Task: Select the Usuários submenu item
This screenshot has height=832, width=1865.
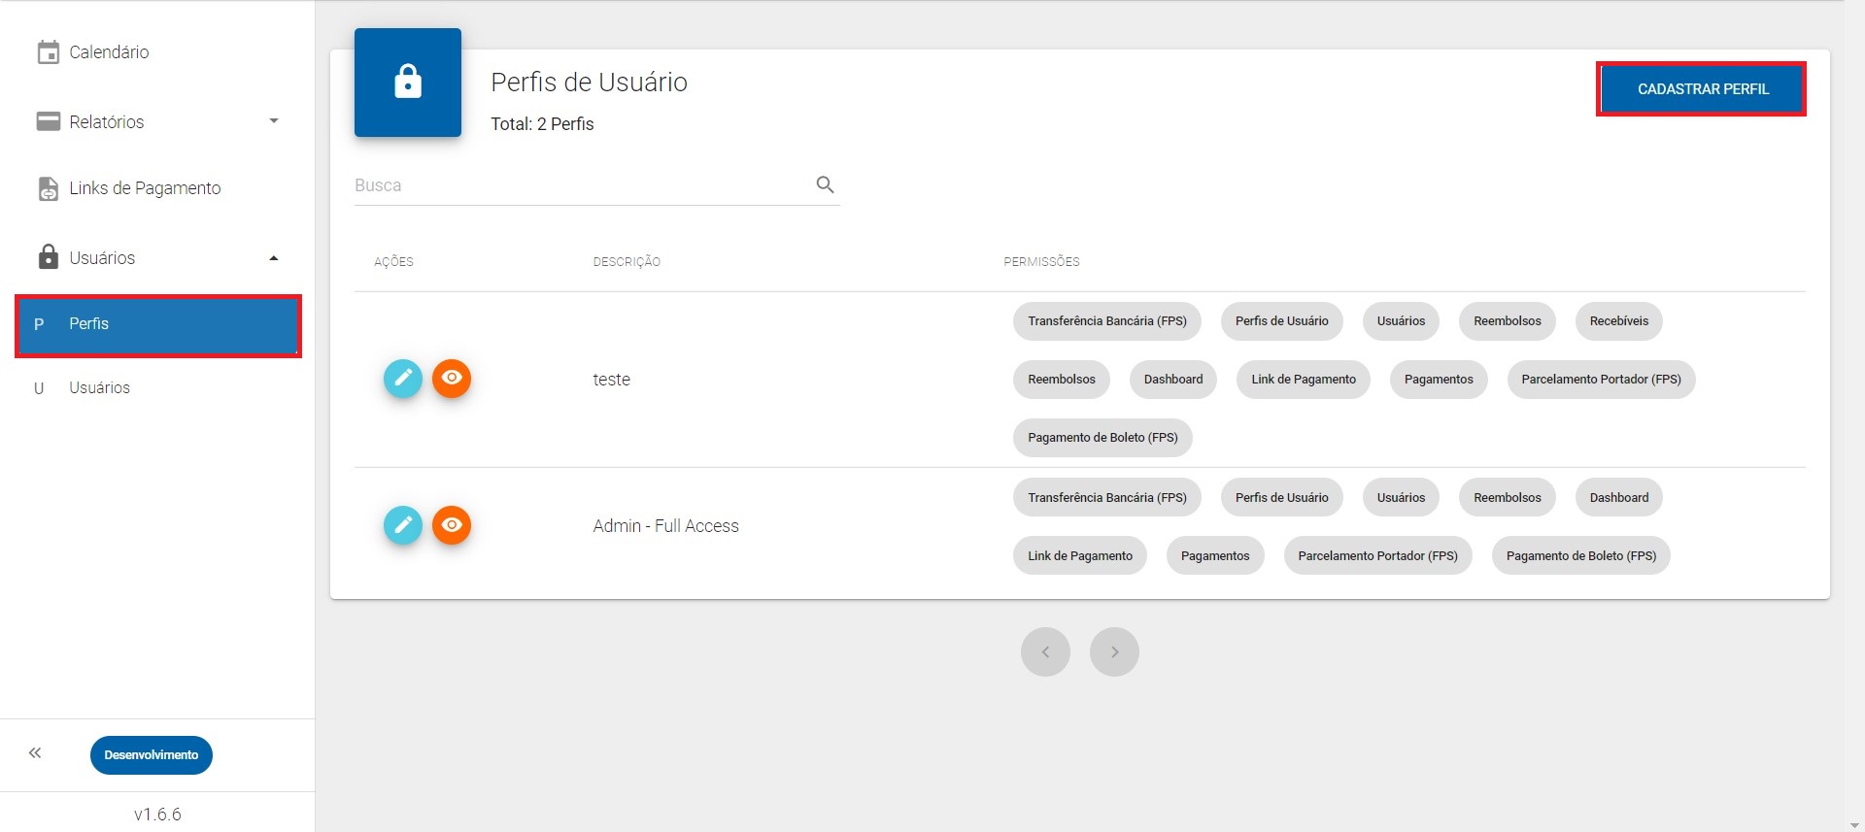Action: [x=157, y=388]
